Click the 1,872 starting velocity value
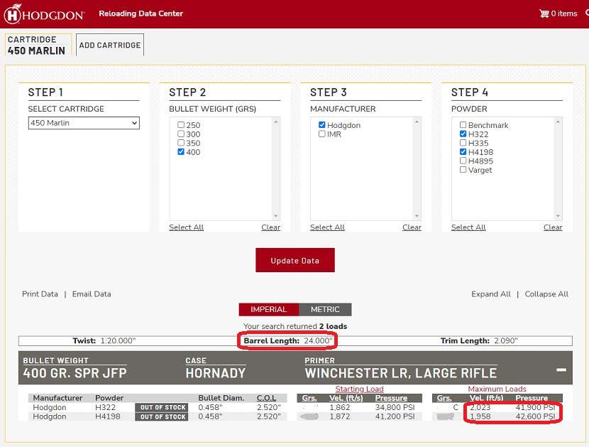The image size is (589, 447). [340, 416]
